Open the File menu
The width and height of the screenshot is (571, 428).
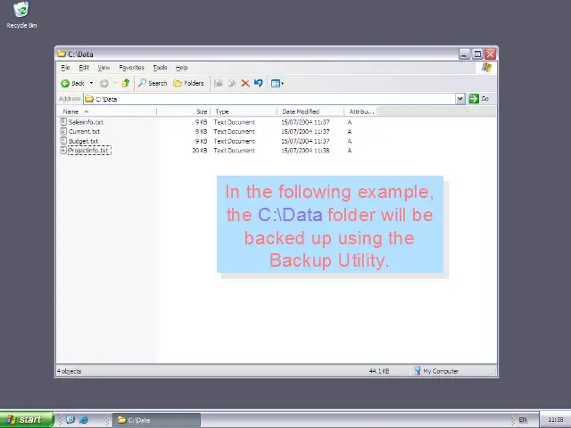65,68
